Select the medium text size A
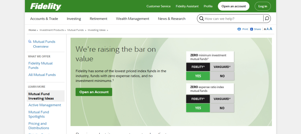The height and width of the screenshot is (134, 301). (x=267, y=29)
